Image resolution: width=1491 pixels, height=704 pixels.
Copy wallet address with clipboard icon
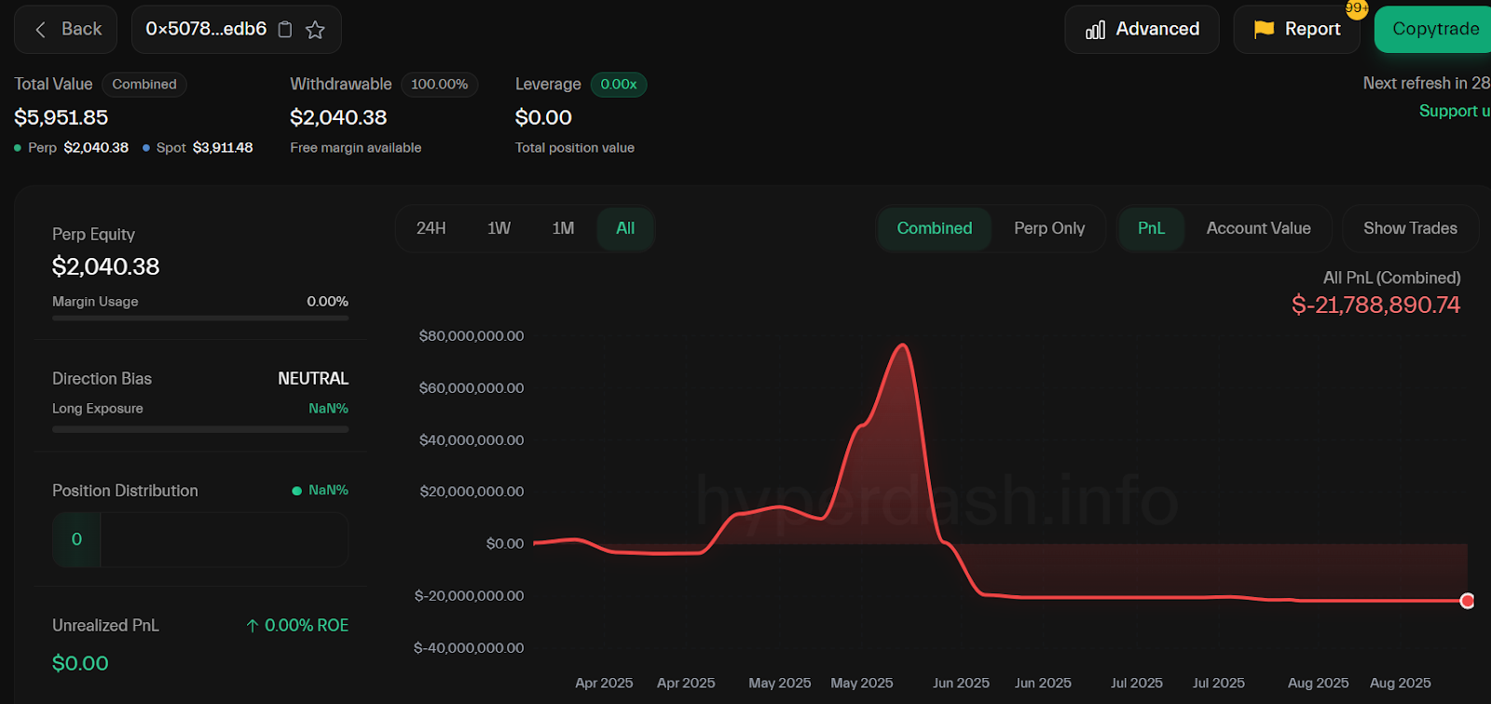(285, 30)
